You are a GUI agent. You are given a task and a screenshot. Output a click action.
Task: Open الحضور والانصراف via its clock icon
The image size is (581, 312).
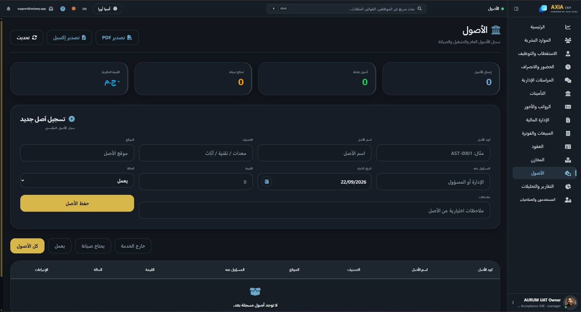coord(568,67)
